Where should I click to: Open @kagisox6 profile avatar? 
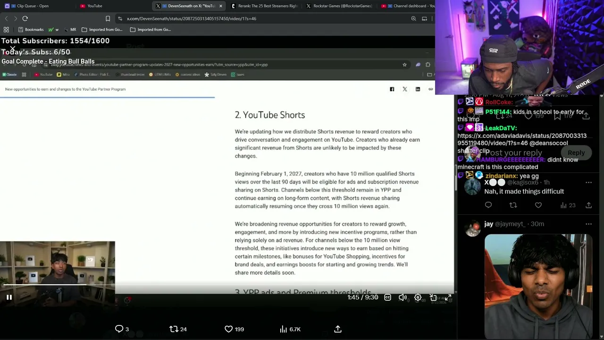(472, 187)
